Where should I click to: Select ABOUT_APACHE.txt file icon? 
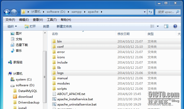click(x=54, y=94)
